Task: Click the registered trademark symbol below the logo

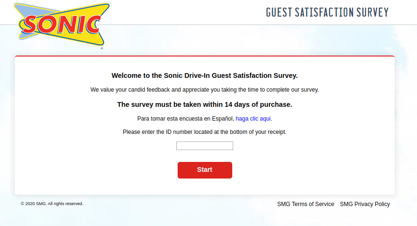Action: click(x=102, y=48)
